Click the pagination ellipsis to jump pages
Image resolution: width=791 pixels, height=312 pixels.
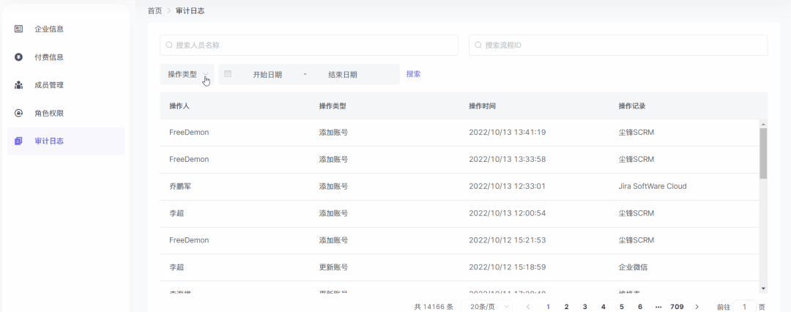tap(658, 307)
